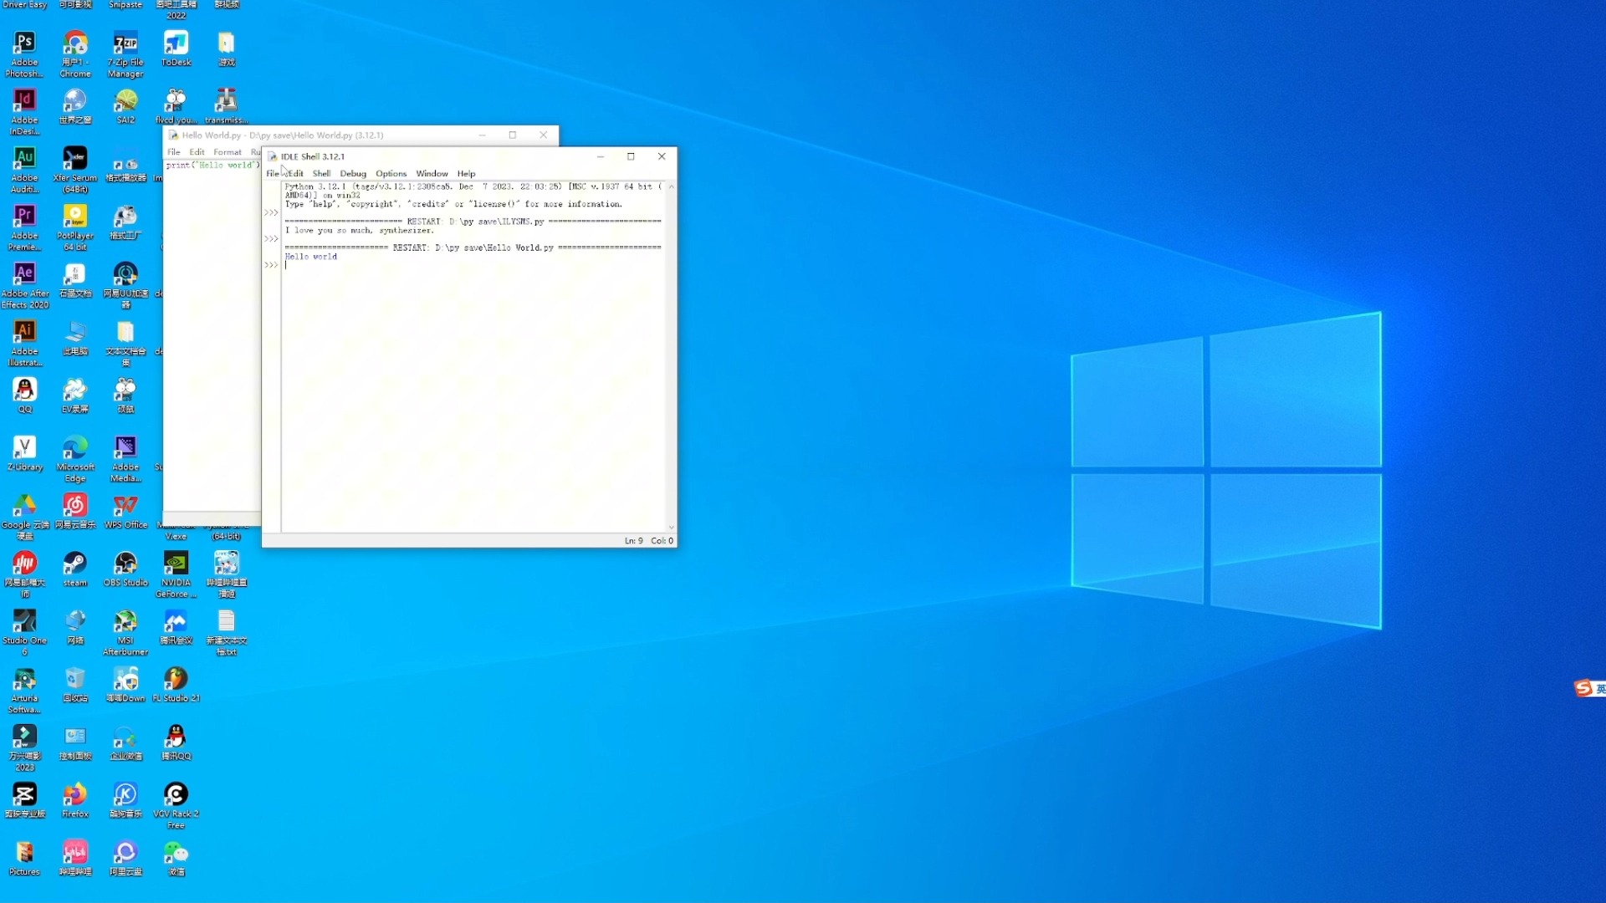Open the Window menu in IDLE Shell
Image resolution: width=1606 pixels, height=903 pixels.
432,173
